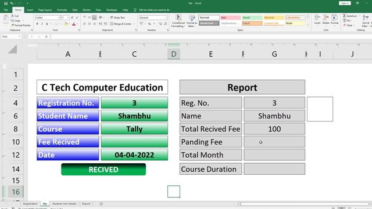The width and height of the screenshot is (372, 209).
Task: Click the Insert Function fx icon
Action: pos(46,37)
